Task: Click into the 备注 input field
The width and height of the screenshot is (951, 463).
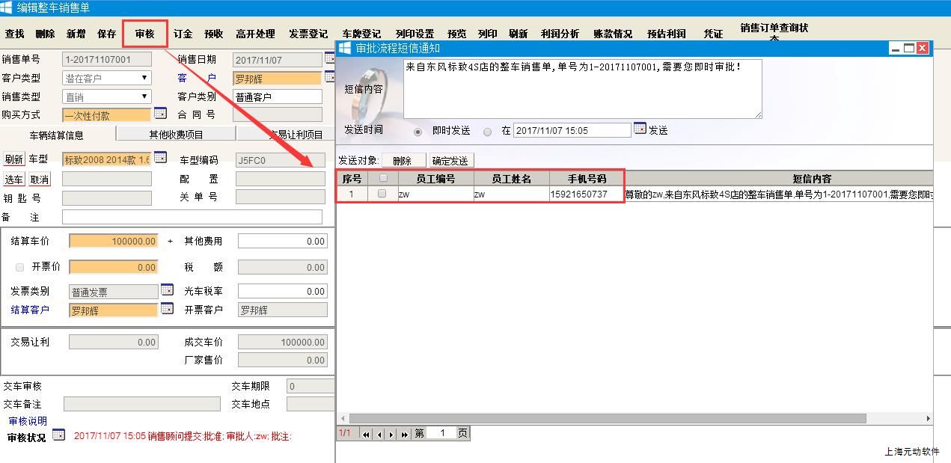Action: pyautogui.click(x=192, y=217)
